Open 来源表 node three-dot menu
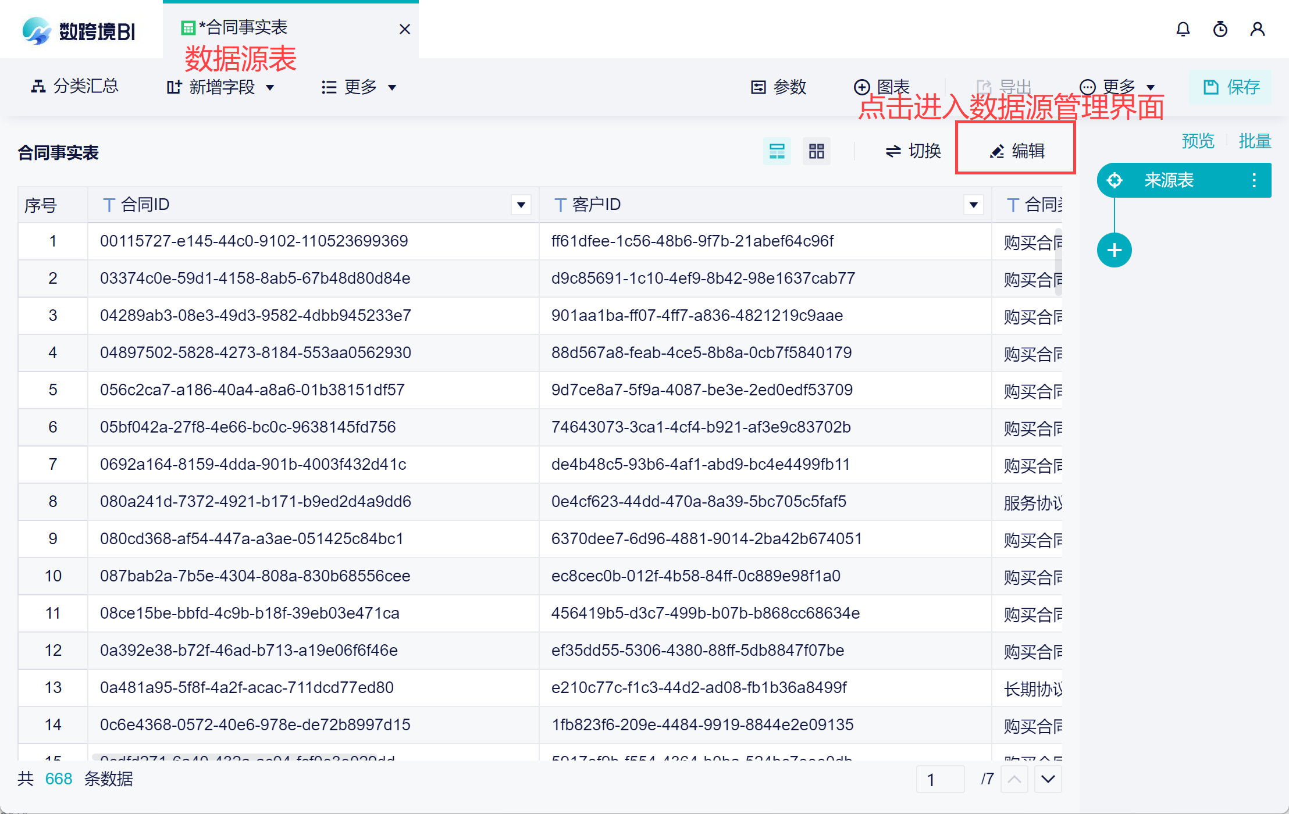Screen dimensions: 1289x814 point(1254,180)
